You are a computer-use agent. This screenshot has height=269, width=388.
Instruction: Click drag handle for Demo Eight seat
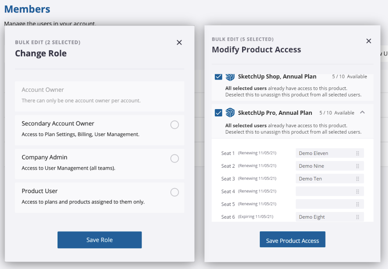click(358, 217)
